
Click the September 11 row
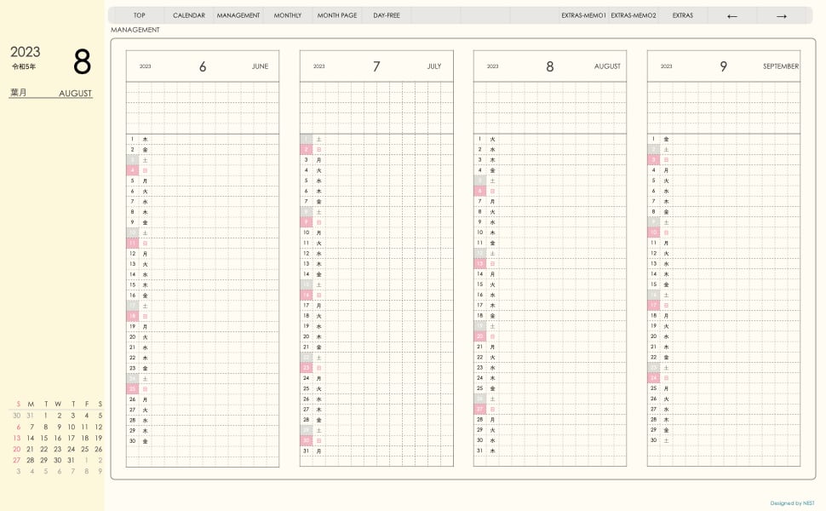tap(723, 243)
